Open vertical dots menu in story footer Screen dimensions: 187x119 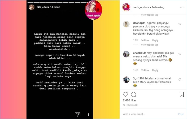tap(89, 114)
